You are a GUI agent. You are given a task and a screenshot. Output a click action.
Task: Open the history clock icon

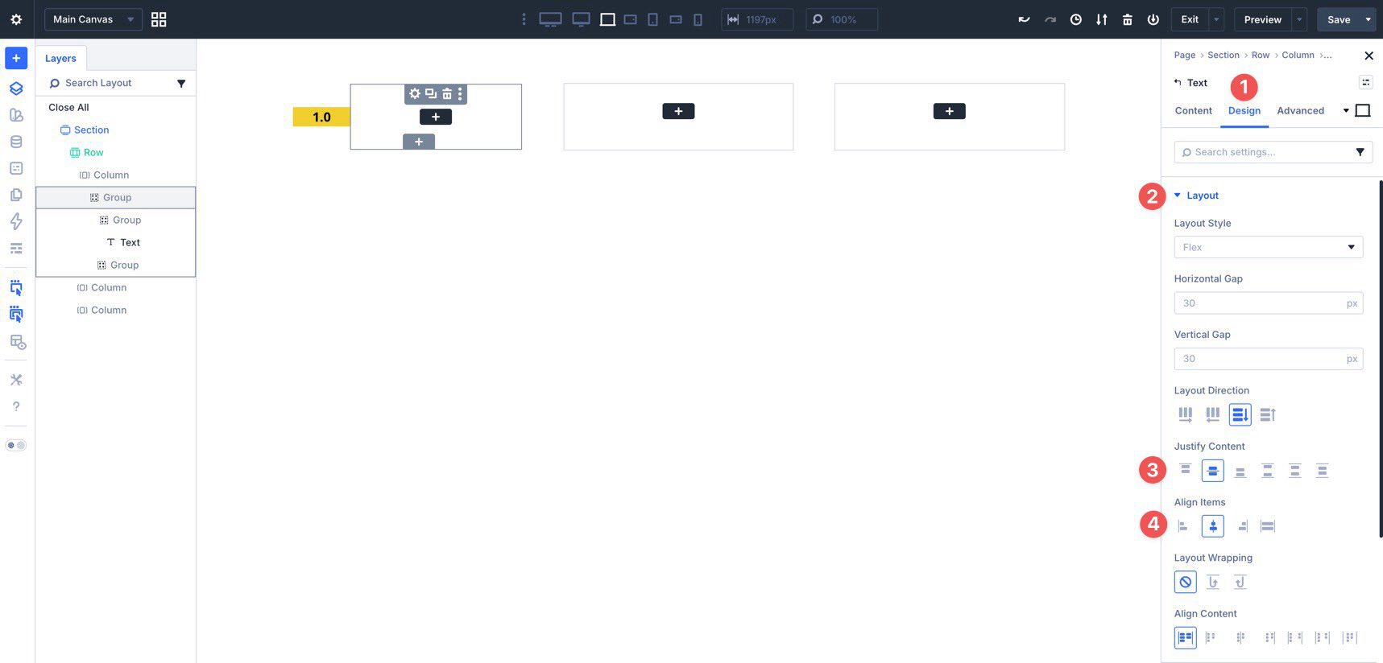tap(1075, 19)
